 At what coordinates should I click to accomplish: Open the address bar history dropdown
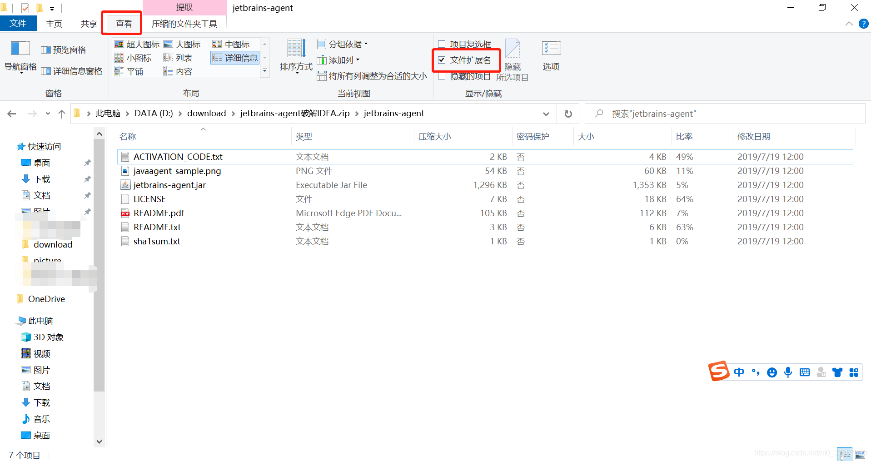(x=546, y=114)
